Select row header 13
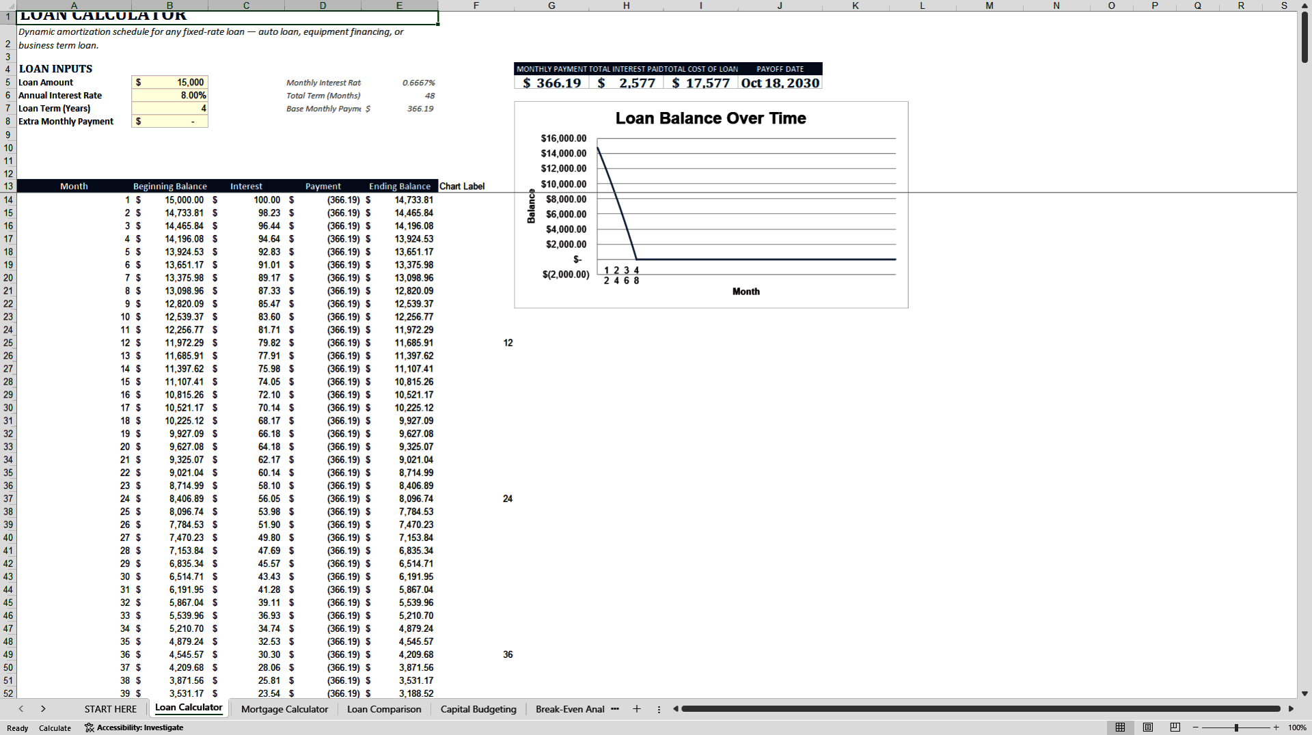The height and width of the screenshot is (735, 1312). coord(8,186)
